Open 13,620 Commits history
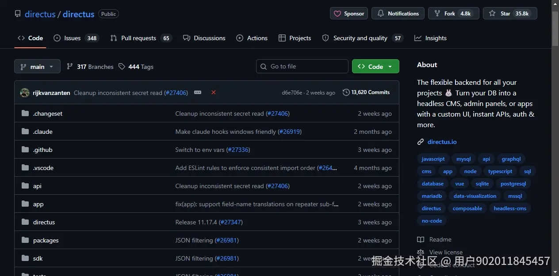559x276 pixels. pos(366,92)
